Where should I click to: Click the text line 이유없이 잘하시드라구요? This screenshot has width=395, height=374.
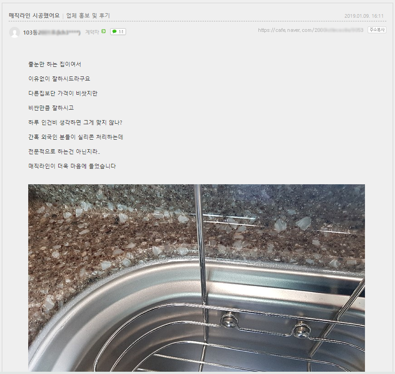(59, 79)
